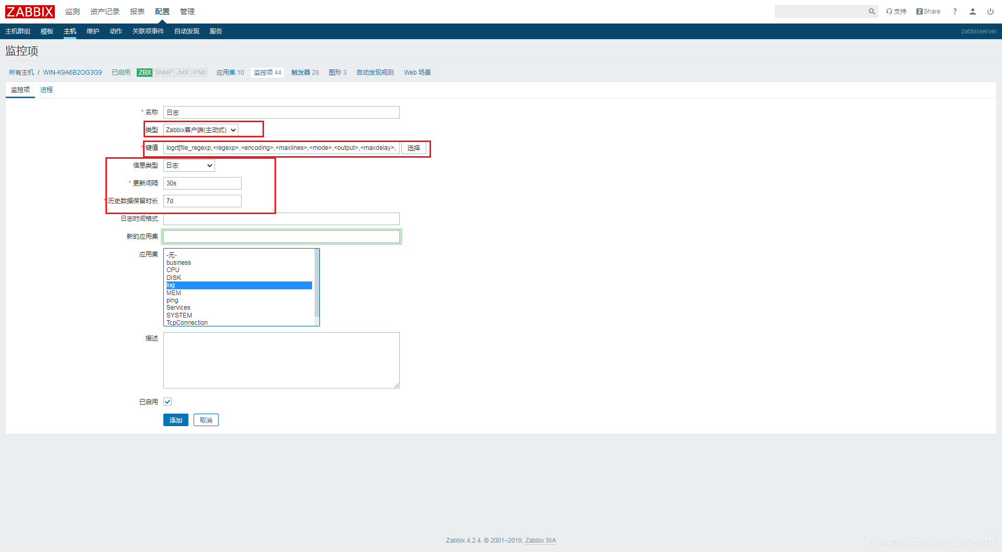Open the help question mark icon
Viewport: 1002px width, 552px height.
tap(955, 11)
